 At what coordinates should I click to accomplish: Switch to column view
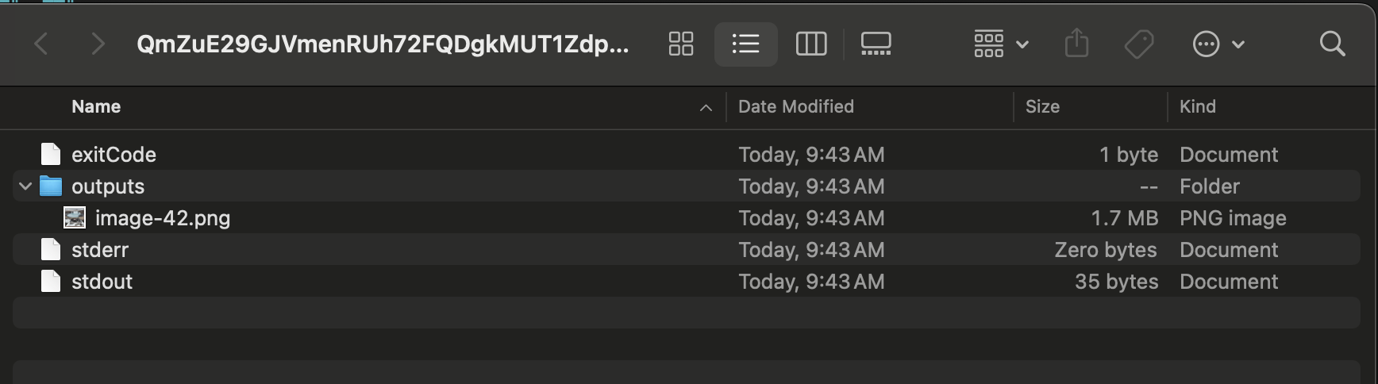(x=811, y=44)
